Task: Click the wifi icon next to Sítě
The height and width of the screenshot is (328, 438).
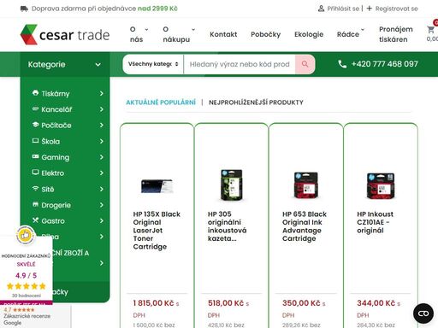Action: point(35,189)
